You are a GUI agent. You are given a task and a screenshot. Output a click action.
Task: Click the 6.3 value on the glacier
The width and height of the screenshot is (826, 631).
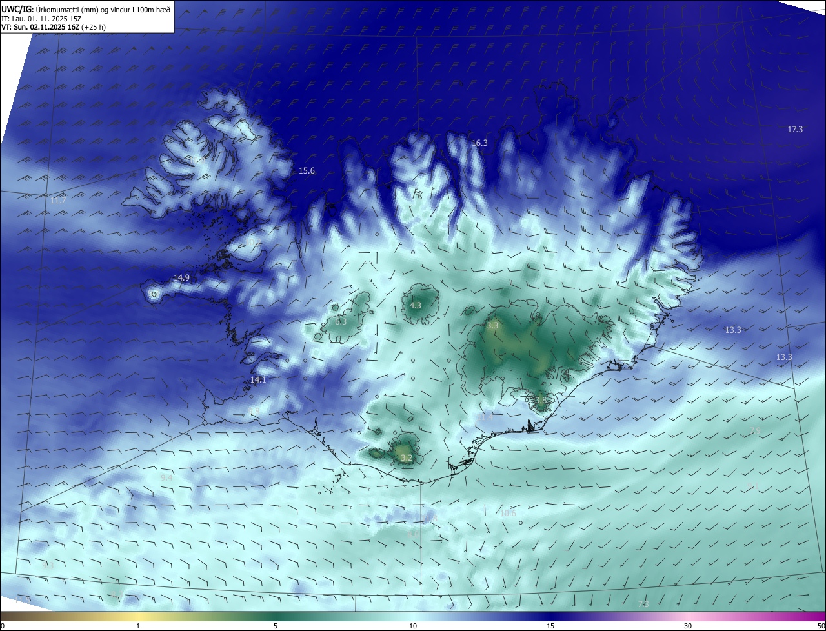(341, 322)
